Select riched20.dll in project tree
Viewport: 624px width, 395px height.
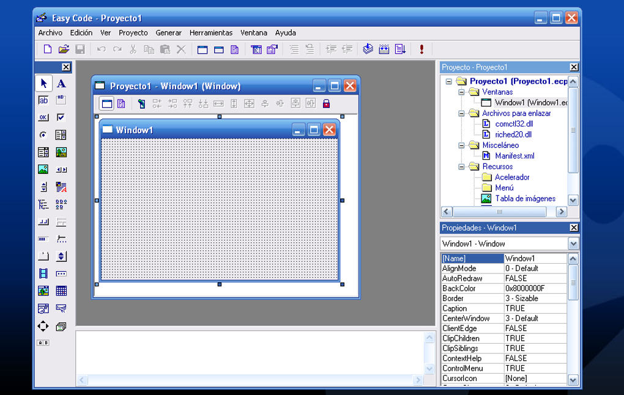tap(513, 134)
